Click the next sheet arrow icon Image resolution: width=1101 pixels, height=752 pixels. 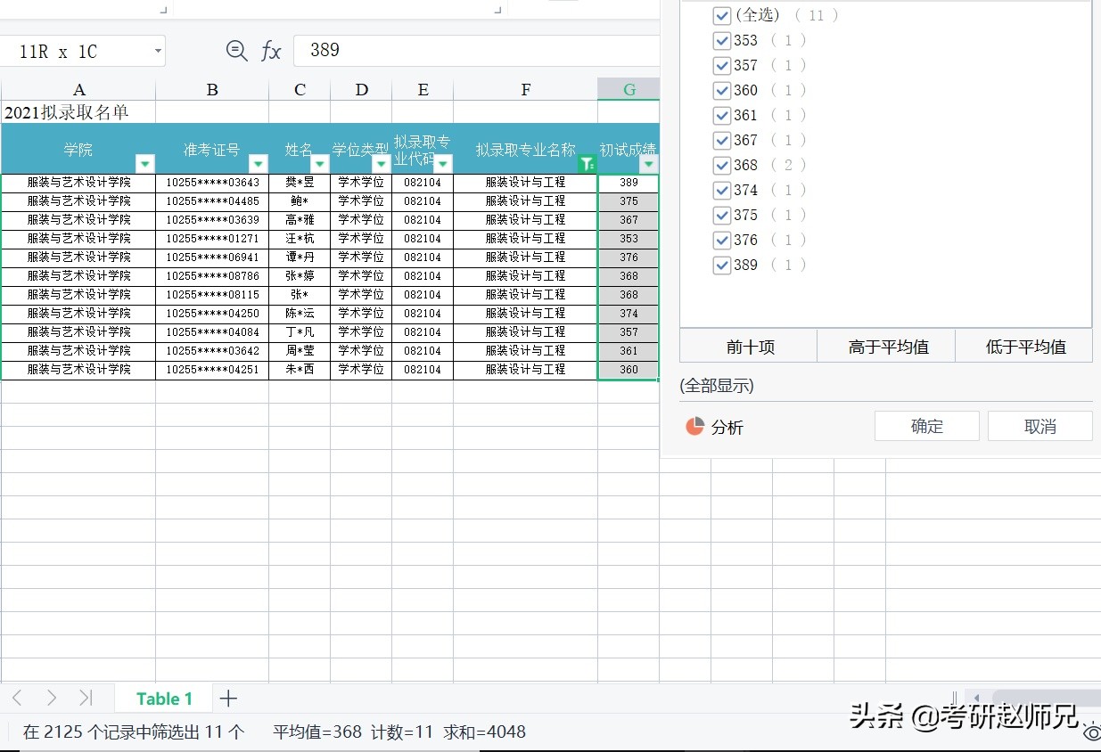tap(51, 699)
